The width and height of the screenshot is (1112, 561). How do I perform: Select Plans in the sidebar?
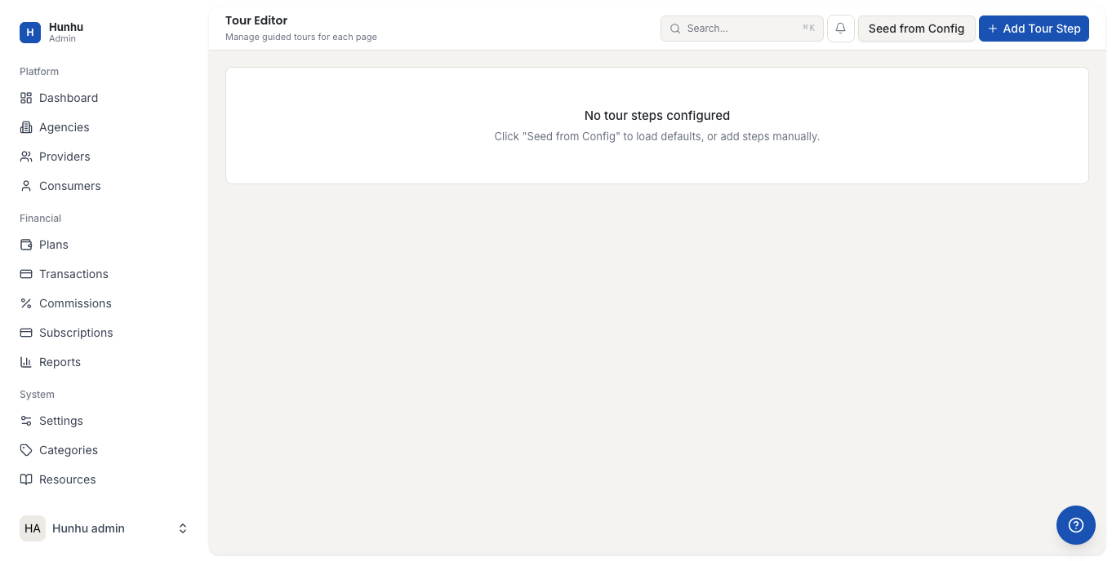pos(104,245)
